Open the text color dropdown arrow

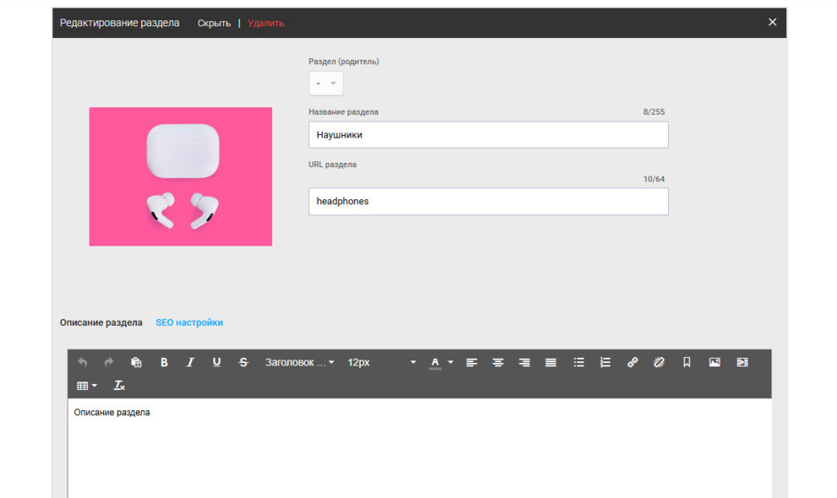point(451,362)
